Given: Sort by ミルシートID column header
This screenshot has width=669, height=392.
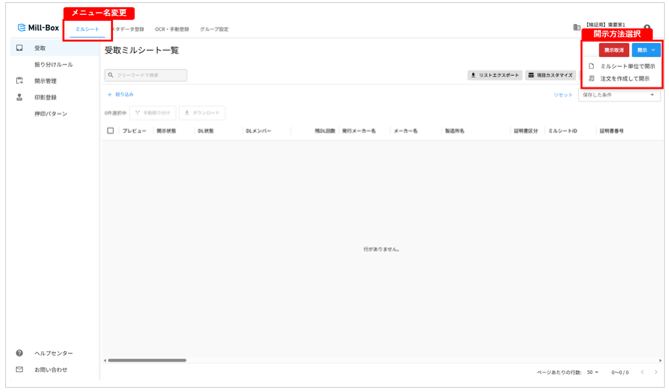Looking at the screenshot, I should click(x=563, y=131).
